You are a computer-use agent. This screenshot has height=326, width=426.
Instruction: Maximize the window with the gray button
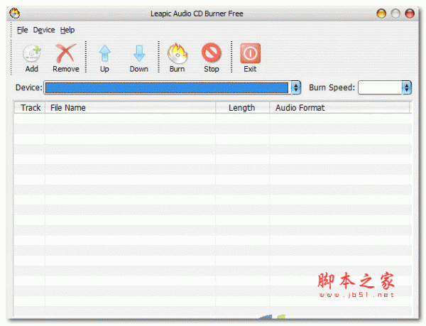pos(395,13)
